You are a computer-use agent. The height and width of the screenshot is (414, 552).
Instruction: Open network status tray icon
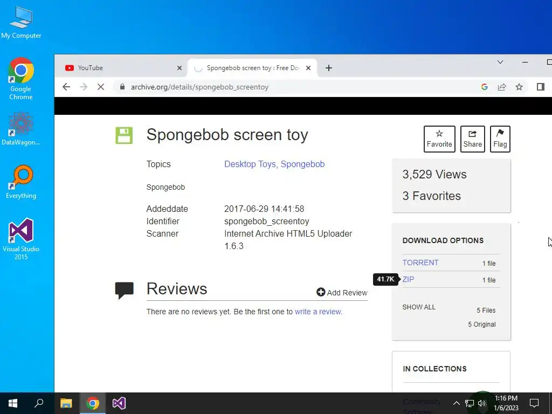click(x=470, y=403)
